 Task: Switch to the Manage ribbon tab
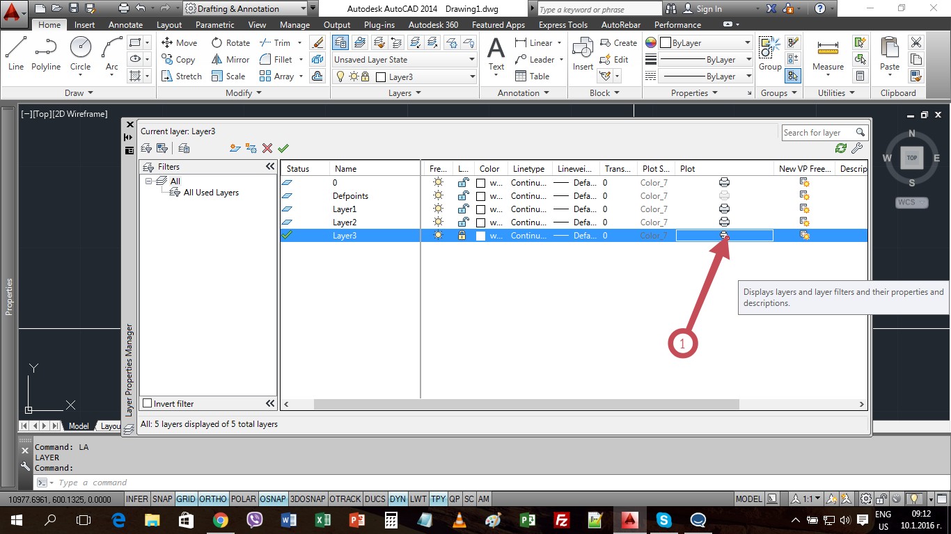[294, 24]
